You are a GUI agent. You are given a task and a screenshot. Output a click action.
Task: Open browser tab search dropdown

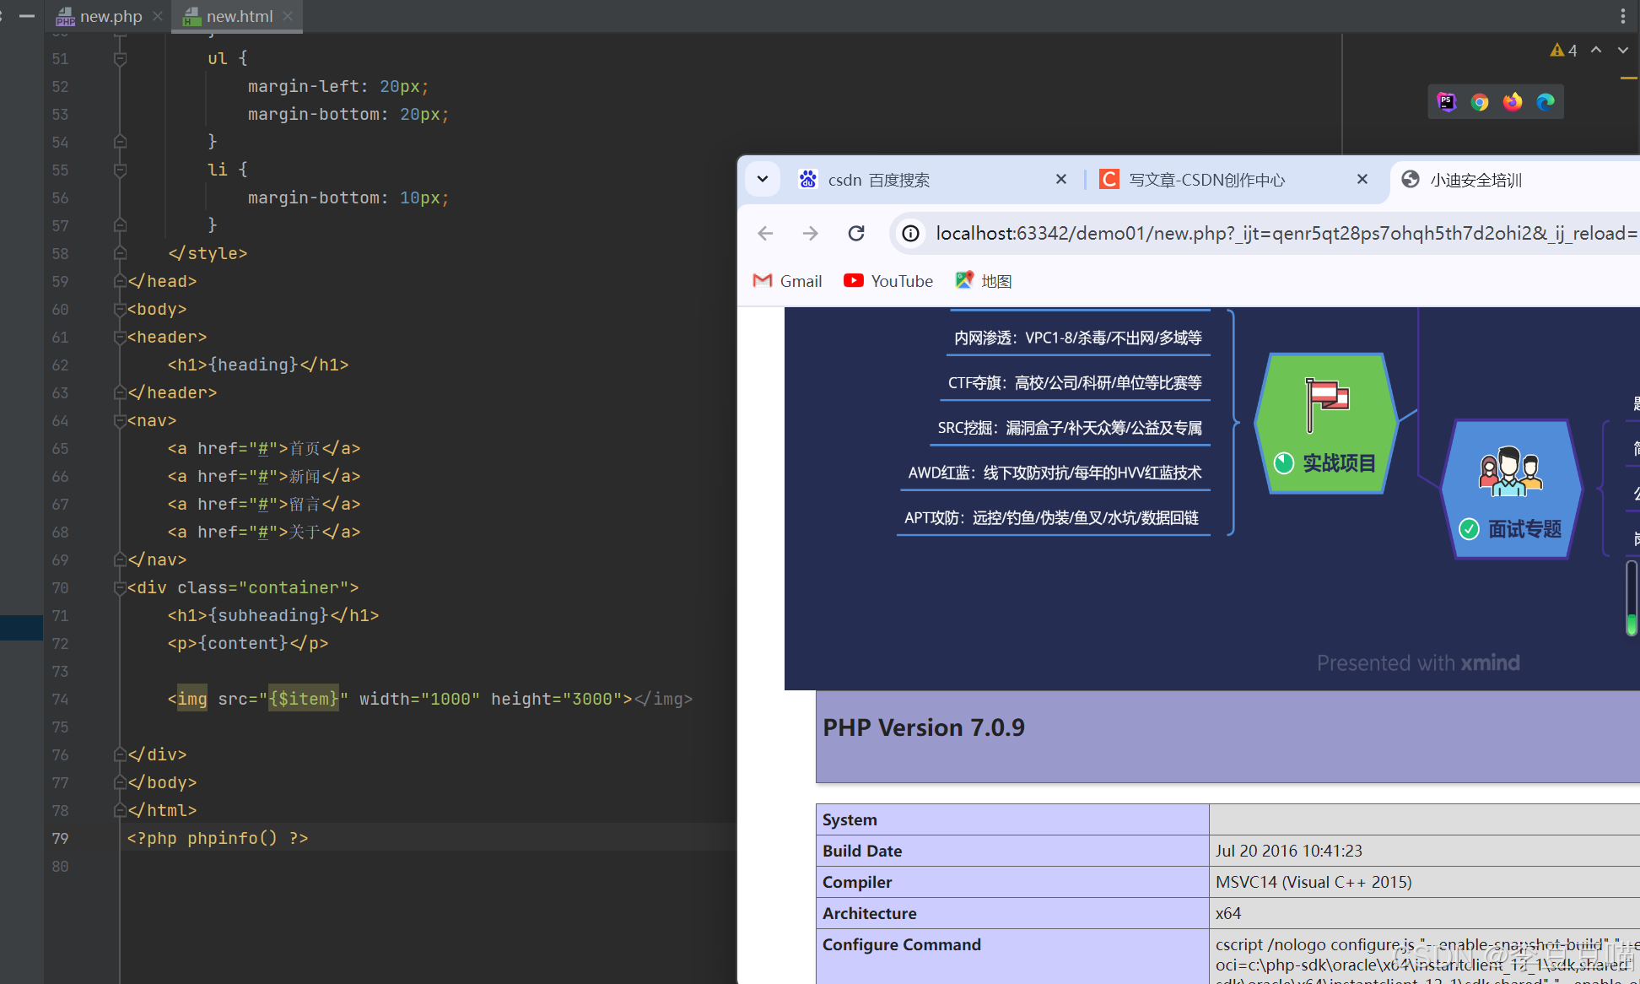click(x=763, y=179)
